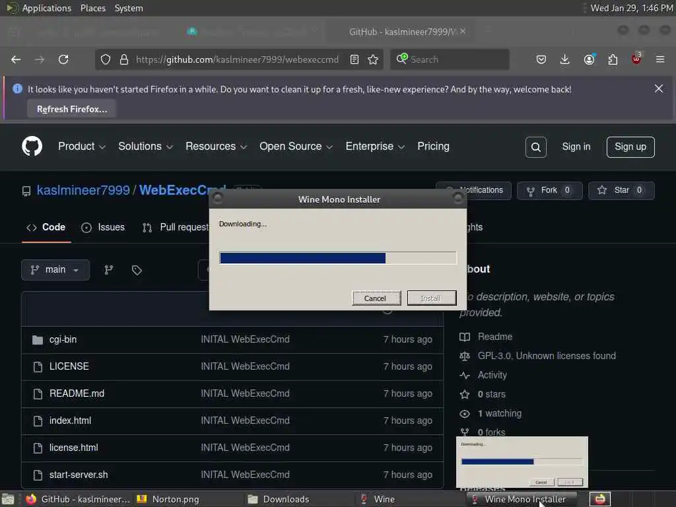
Task: Close the GitHub browser tab
Action: (x=463, y=32)
